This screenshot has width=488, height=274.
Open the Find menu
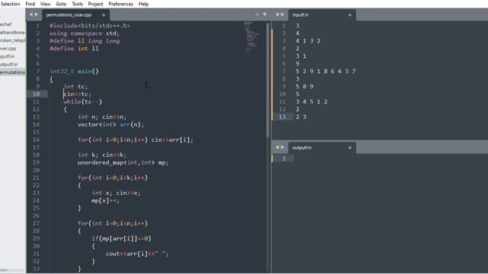click(x=30, y=4)
